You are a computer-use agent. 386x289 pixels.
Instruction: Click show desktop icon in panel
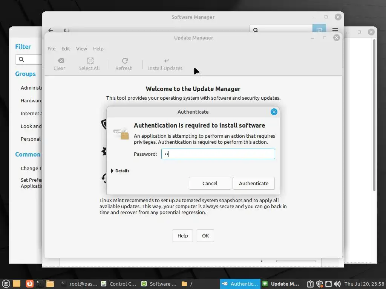tap(17, 284)
